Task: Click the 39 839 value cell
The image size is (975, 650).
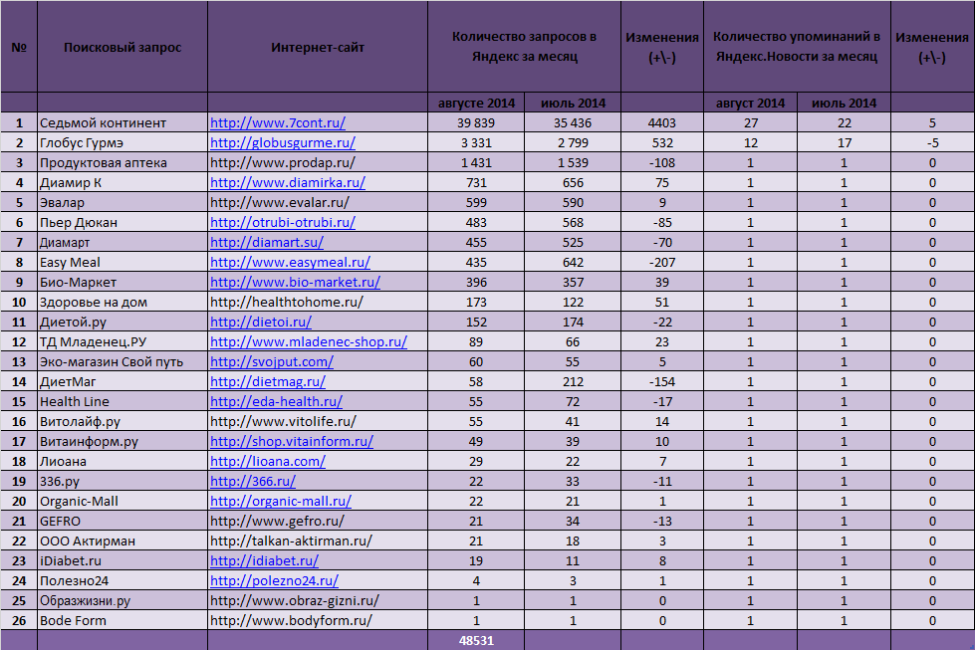Action: (x=476, y=123)
